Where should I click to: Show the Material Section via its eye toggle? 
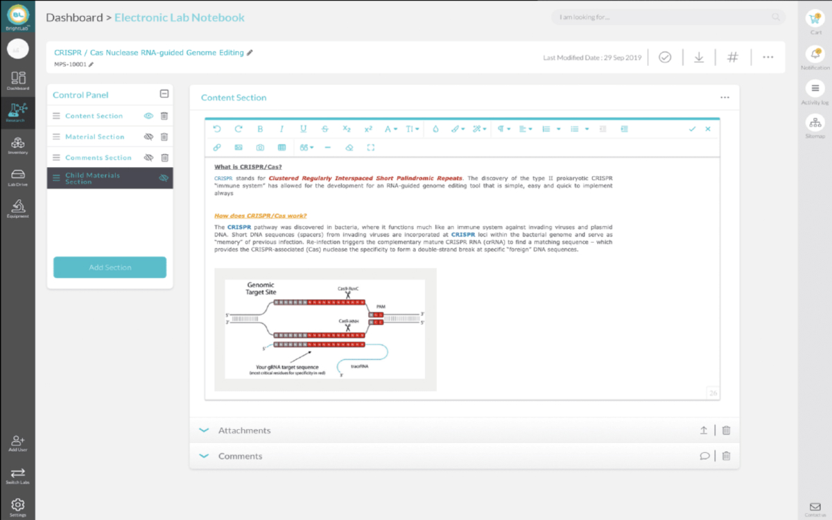148,137
